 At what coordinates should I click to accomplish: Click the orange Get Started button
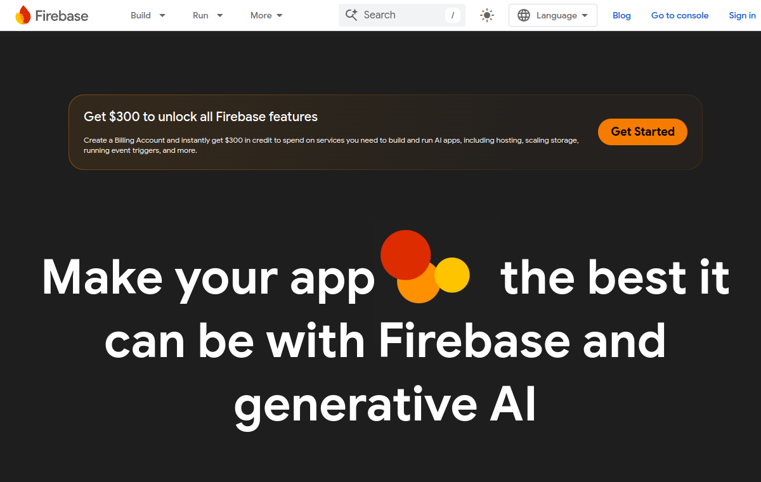click(x=642, y=132)
